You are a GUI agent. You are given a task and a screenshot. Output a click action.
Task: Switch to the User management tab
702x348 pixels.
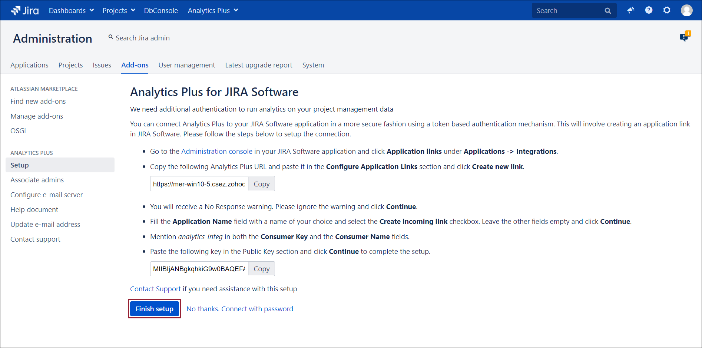[186, 65]
